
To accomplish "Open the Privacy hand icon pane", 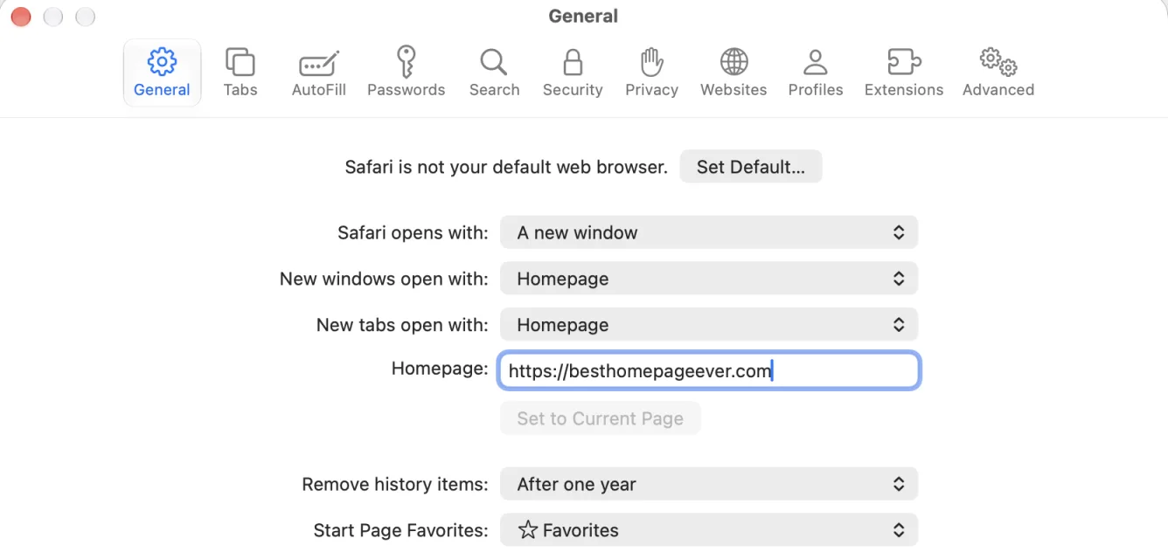I will (x=651, y=73).
